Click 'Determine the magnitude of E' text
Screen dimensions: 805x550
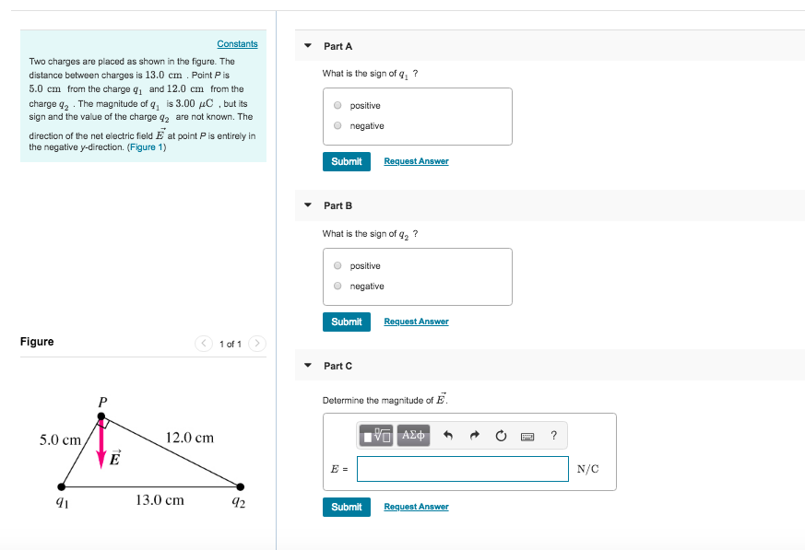[385, 399]
